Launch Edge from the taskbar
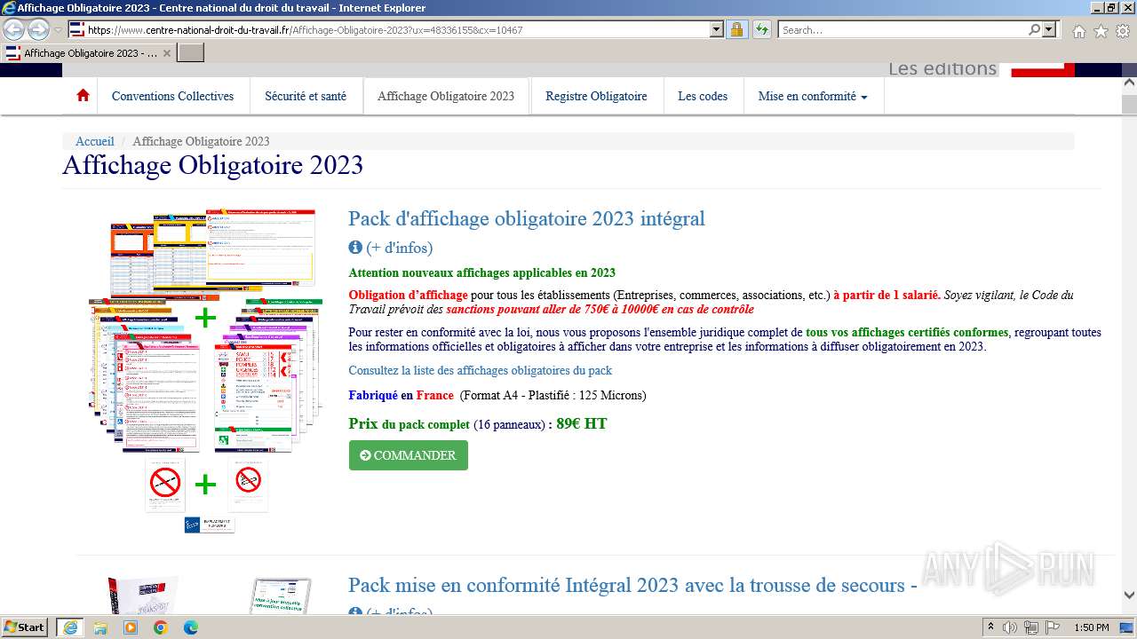 191,627
